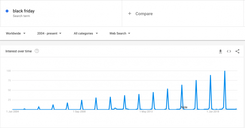This screenshot has height=128, width=245.
Task: Click the 1 Jan 2004 axis label
Action: click(13, 112)
